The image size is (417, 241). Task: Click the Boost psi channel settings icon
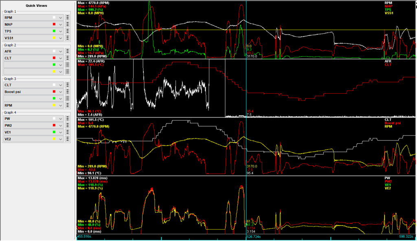click(x=68, y=92)
